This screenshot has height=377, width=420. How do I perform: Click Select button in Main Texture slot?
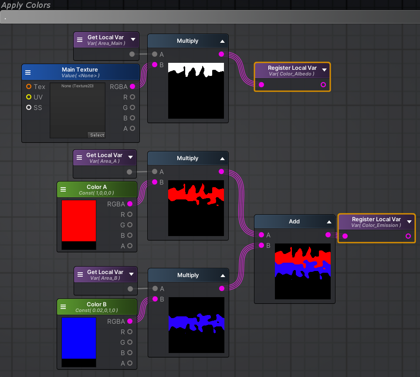(96, 135)
